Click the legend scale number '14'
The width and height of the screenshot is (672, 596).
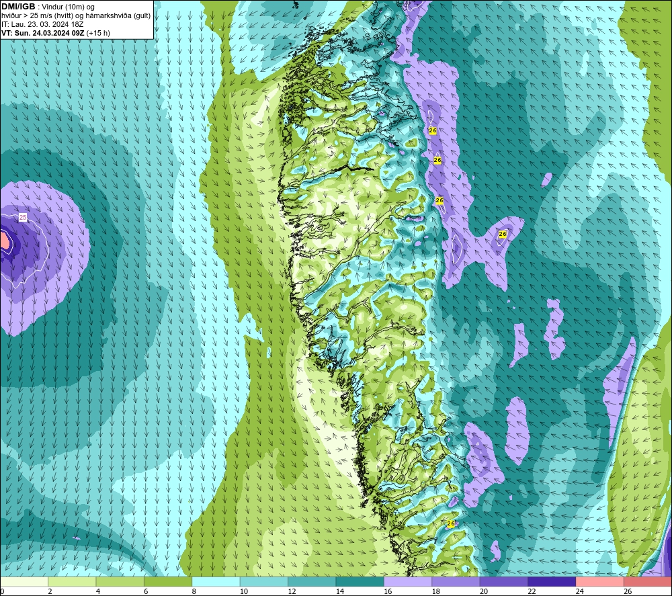(x=340, y=591)
